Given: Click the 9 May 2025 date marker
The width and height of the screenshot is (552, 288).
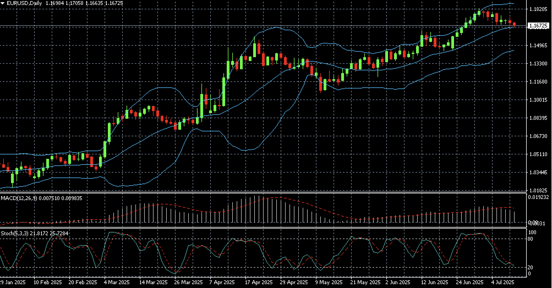Looking at the screenshot, I should point(329,282).
